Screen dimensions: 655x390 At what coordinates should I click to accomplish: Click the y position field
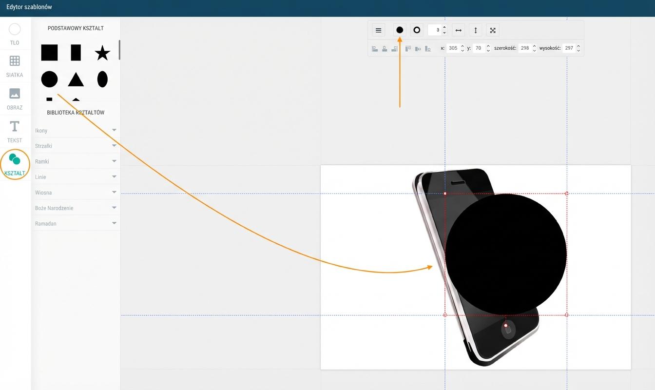coord(479,48)
